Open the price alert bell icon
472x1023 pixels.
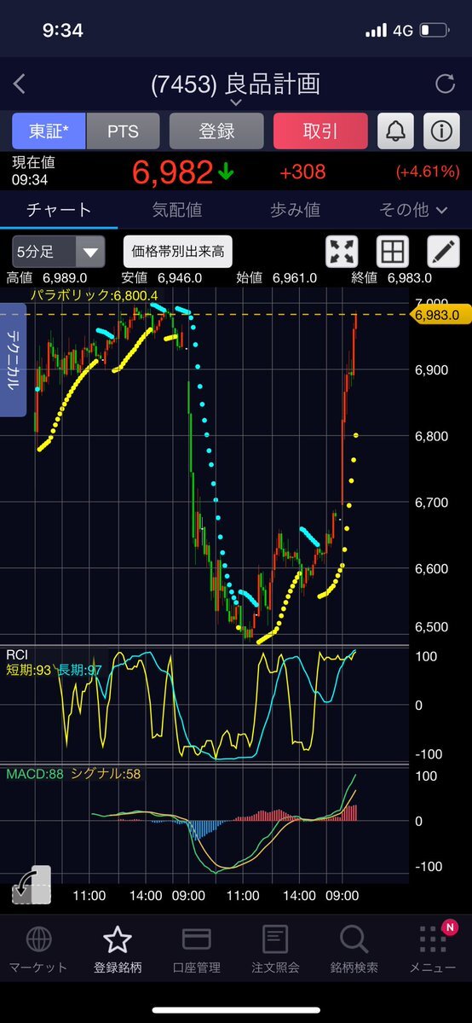pos(395,131)
